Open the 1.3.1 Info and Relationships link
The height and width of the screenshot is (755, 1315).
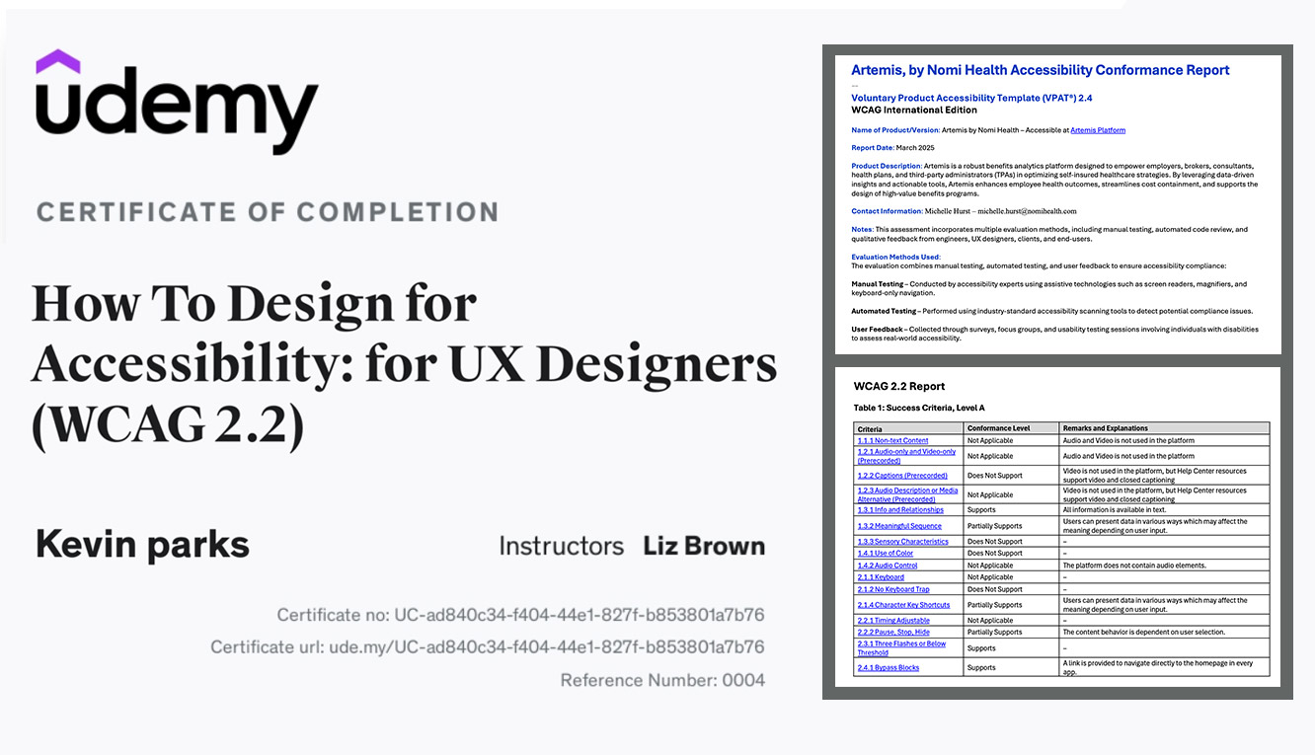(900, 510)
